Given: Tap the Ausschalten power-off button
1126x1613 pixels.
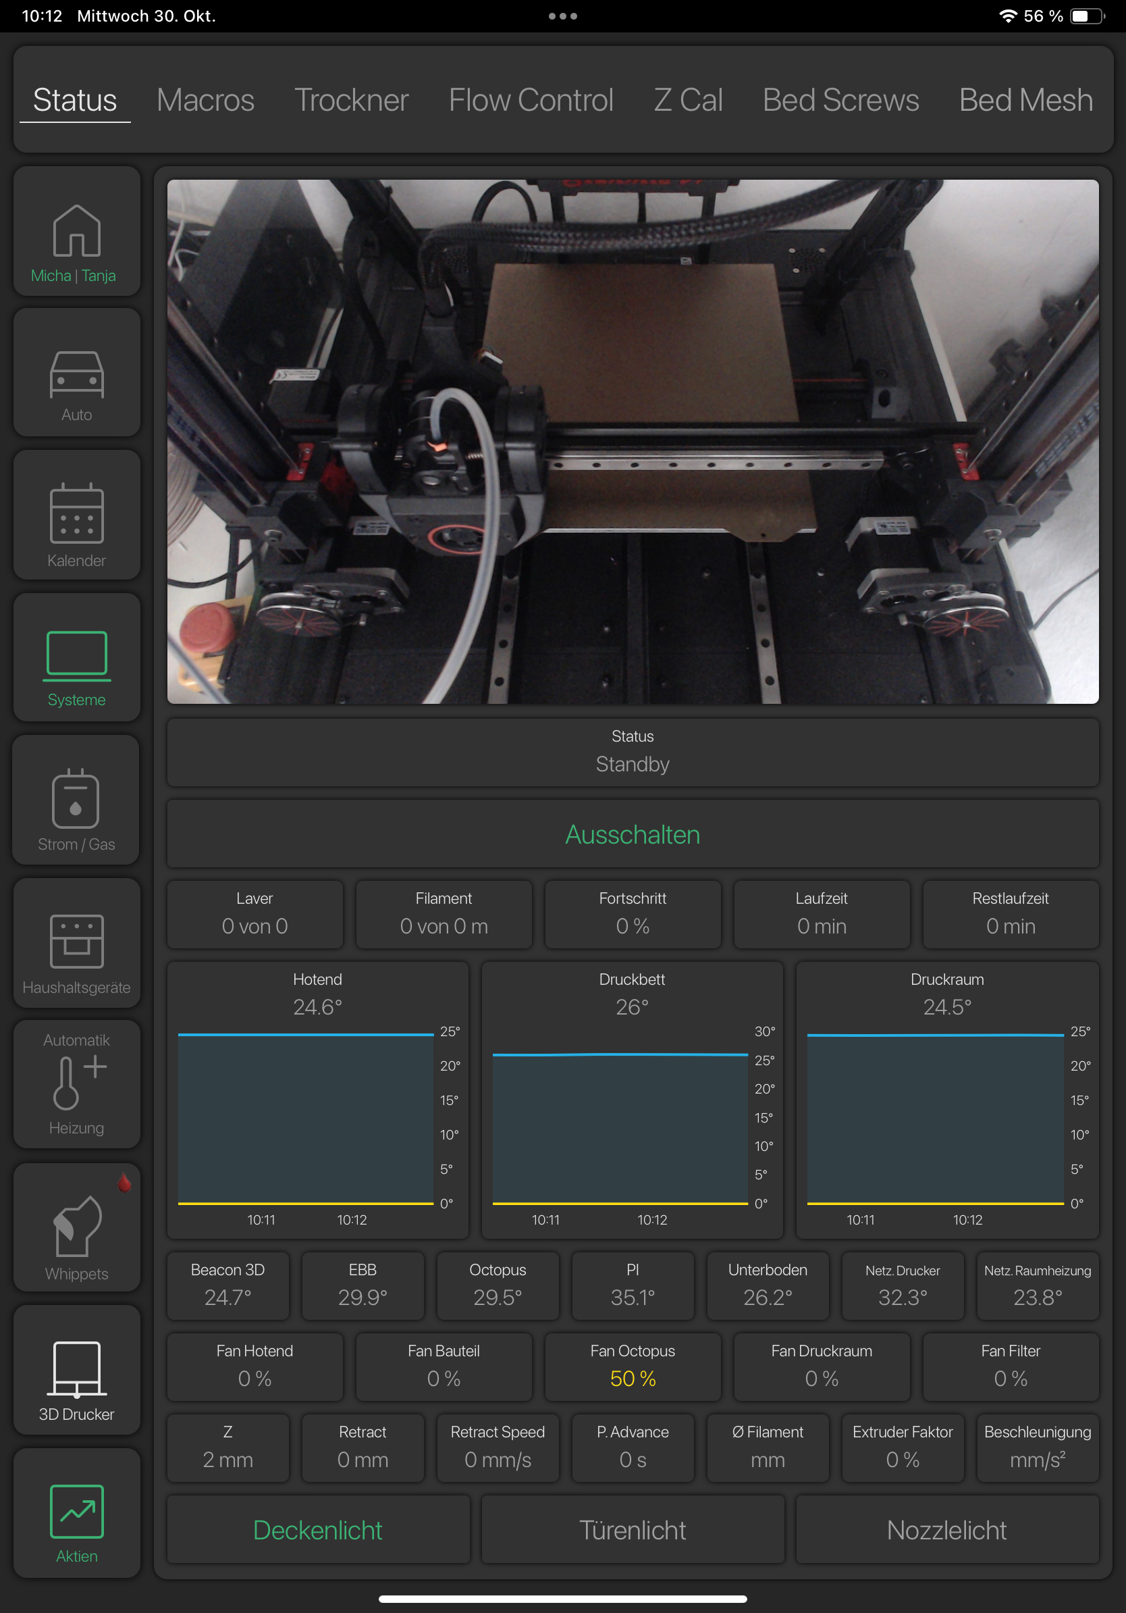Looking at the screenshot, I should (x=633, y=834).
